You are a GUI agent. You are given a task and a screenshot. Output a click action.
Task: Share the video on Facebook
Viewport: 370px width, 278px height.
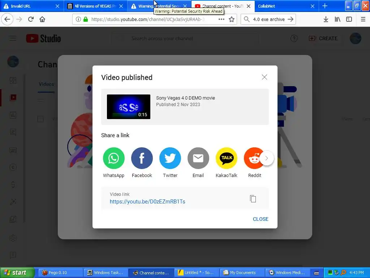142,158
